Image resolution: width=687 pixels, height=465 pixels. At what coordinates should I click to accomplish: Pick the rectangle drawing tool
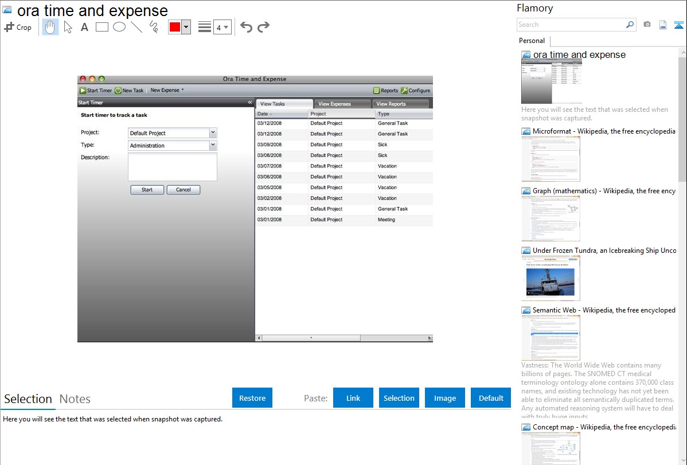coord(102,27)
